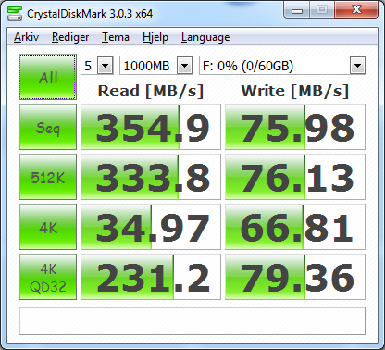Click the empty comment field at the bottom
Screen dimensions: 385x350
(x=192, y=321)
